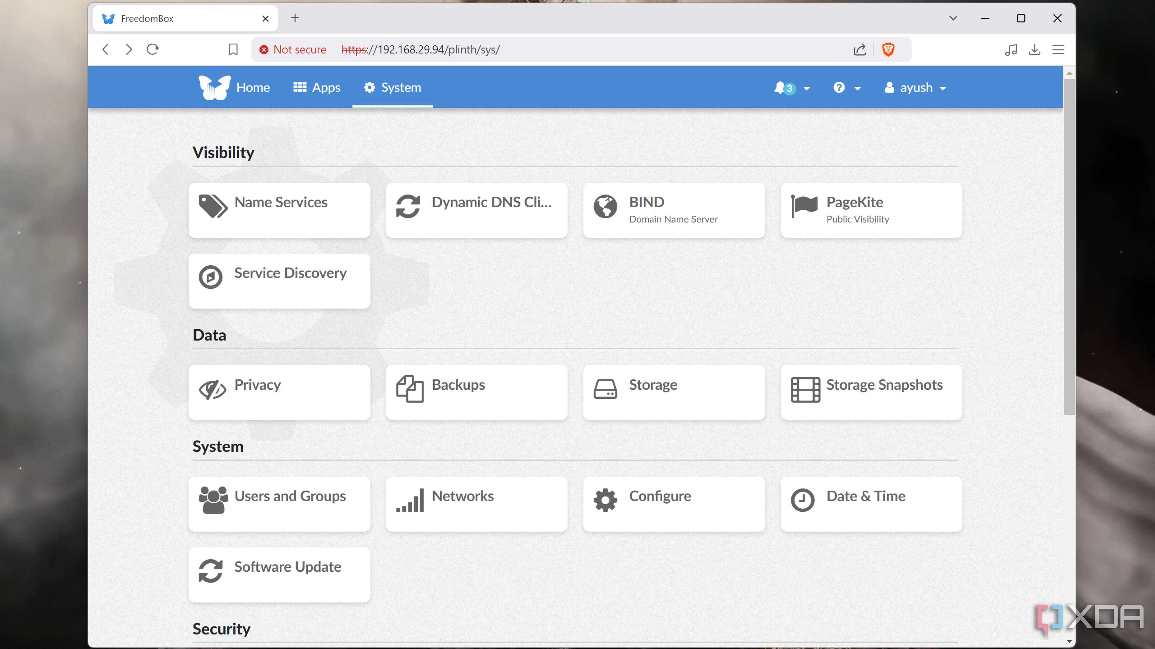The width and height of the screenshot is (1155, 649).
Task: Click the Not secure site warning
Action: 292,49
